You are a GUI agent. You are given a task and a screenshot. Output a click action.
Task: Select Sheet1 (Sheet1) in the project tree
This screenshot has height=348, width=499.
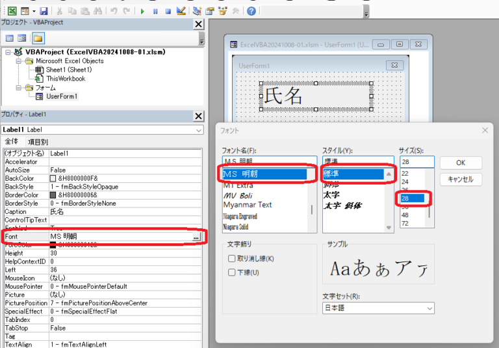(69, 70)
